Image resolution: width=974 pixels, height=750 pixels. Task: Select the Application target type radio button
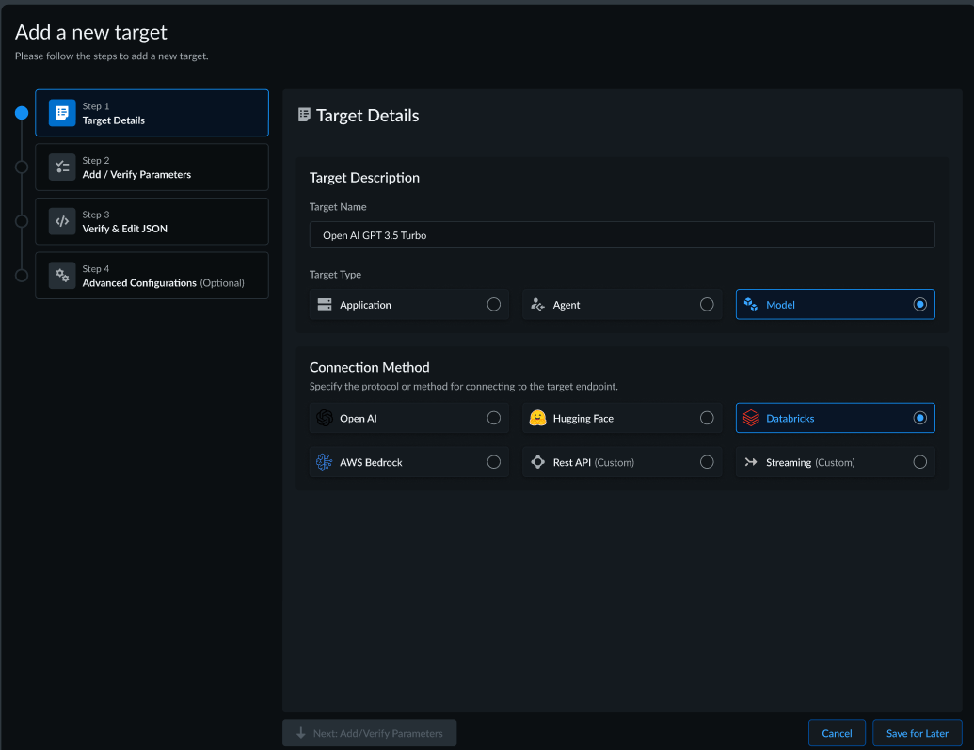[x=493, y=305]
